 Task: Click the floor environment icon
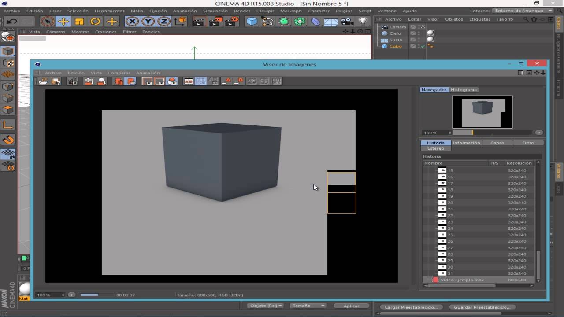(331, 21)
